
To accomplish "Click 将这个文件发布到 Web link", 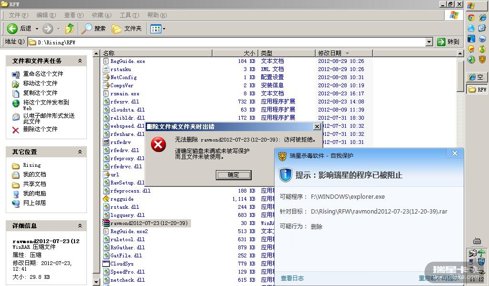I will coord(46,105).
